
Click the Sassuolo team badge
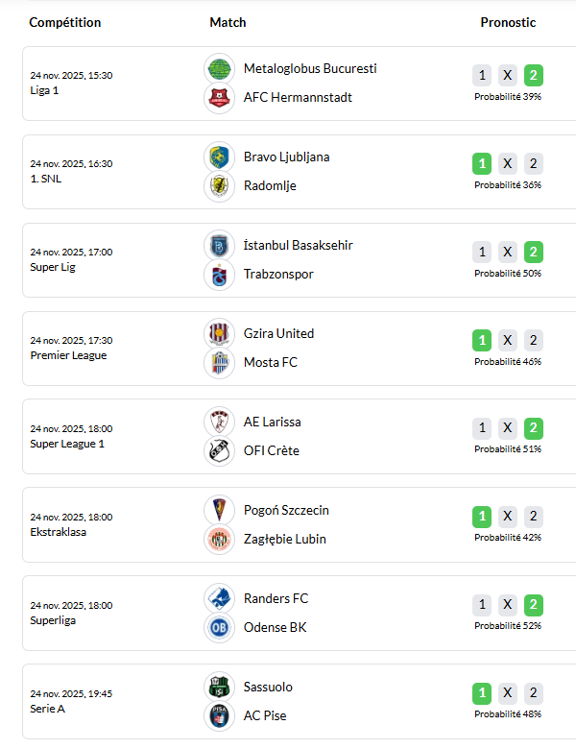(219, 687)
